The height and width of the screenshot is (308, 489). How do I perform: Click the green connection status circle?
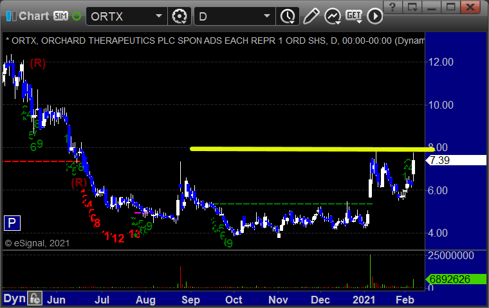tap(77, 16)
